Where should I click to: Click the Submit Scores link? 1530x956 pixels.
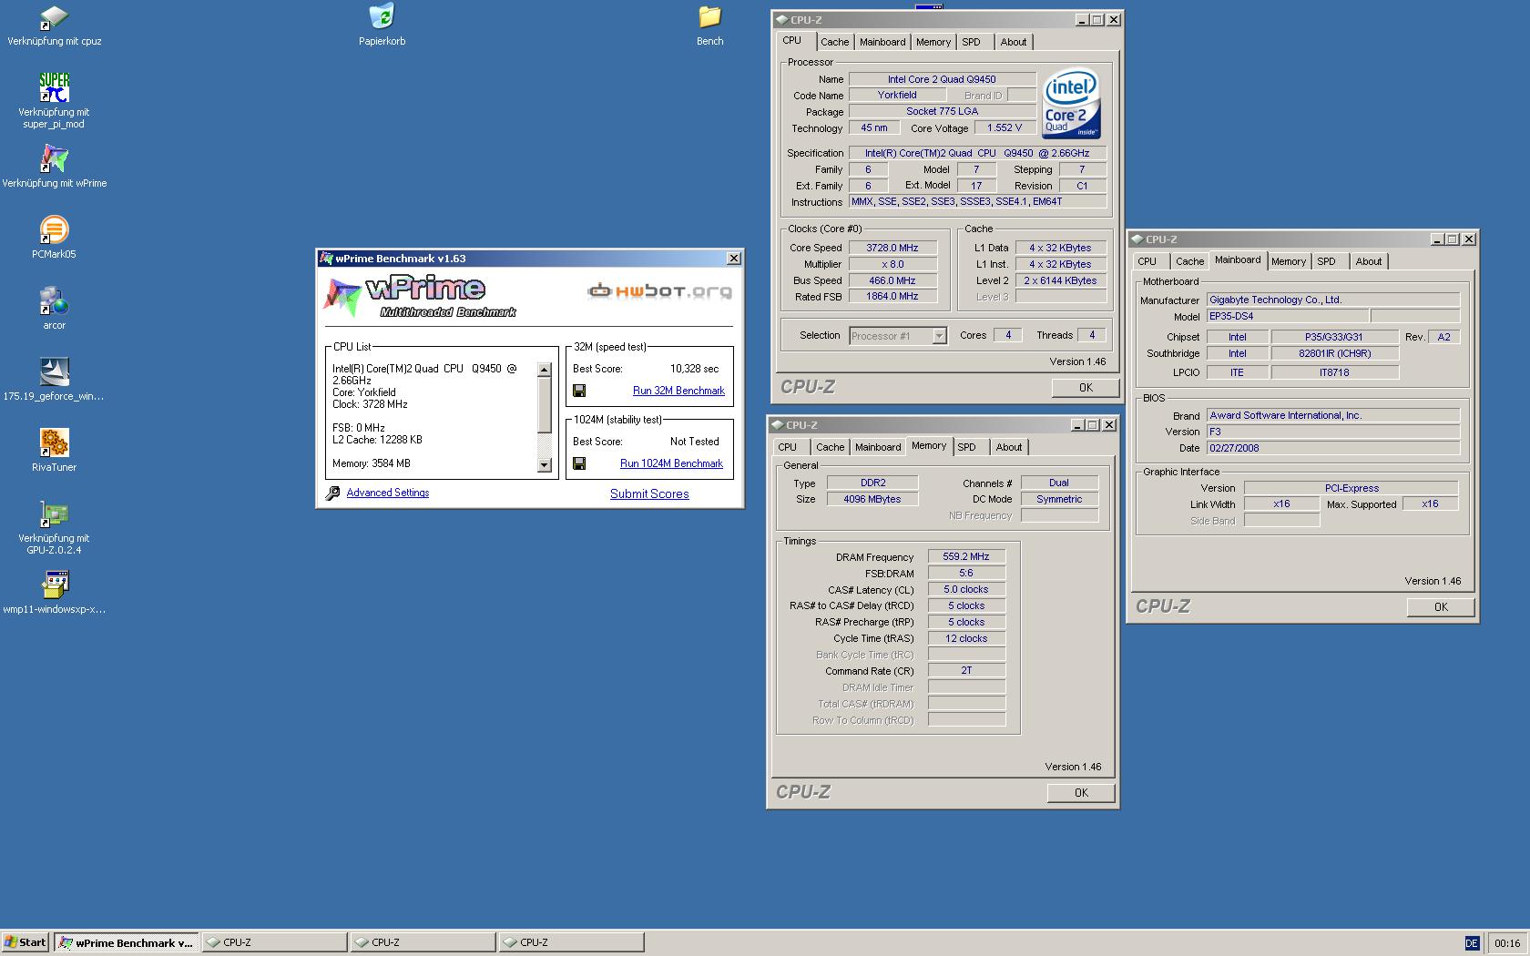tap(649, 493)
